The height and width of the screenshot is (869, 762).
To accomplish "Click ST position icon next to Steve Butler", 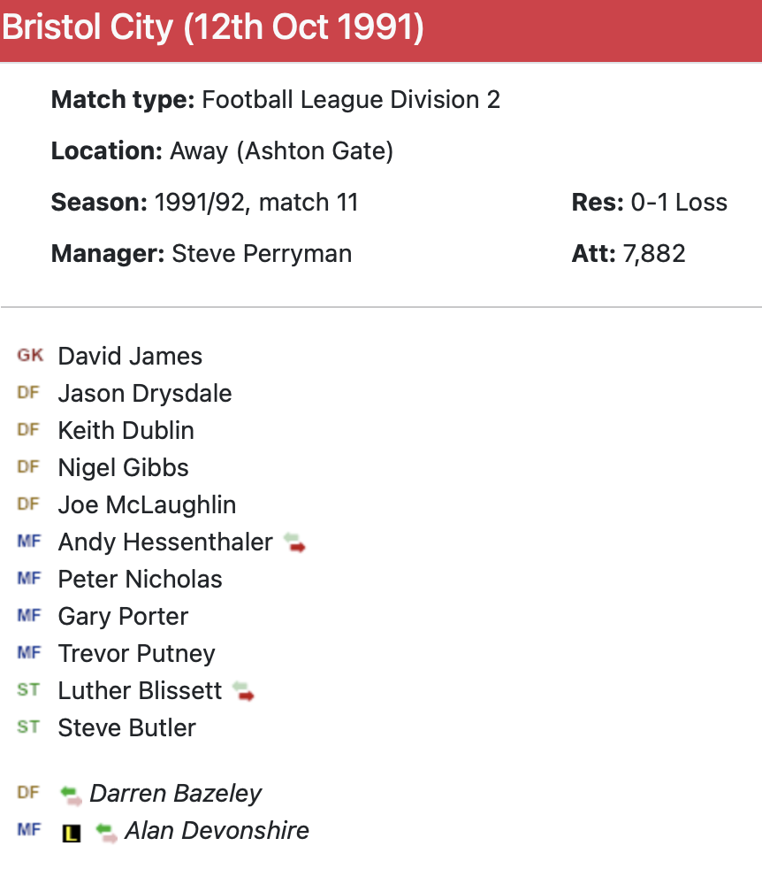I will 29,727.
